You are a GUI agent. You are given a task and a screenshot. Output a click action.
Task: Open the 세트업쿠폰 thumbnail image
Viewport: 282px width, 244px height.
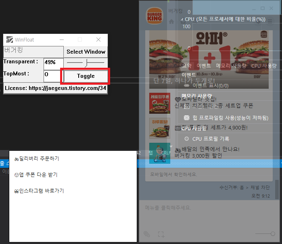click(x=159, y=103)
